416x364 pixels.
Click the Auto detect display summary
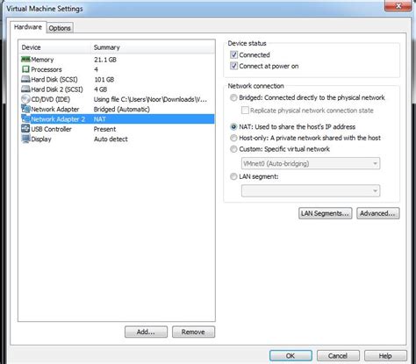point(111,139)
